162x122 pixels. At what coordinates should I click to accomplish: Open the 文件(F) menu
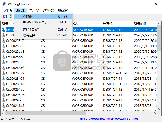(7, 11)
